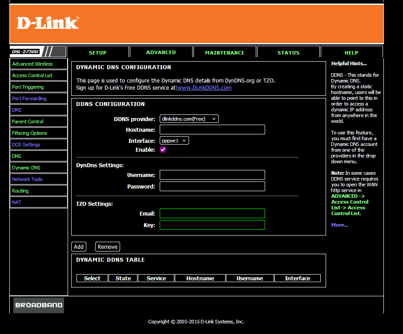Navigate to Advanced Wireless settings
403x334 pixels.
point(32,64)
